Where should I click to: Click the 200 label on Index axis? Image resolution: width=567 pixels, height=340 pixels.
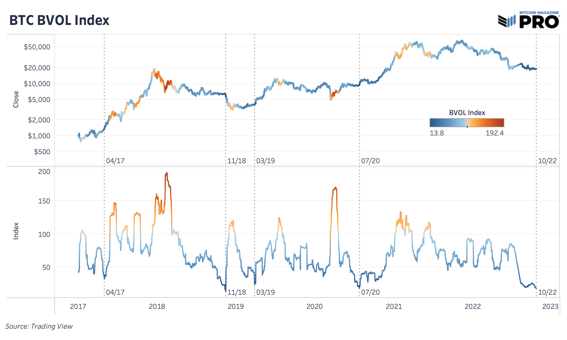pyautogui.click(x=44, y=171)
